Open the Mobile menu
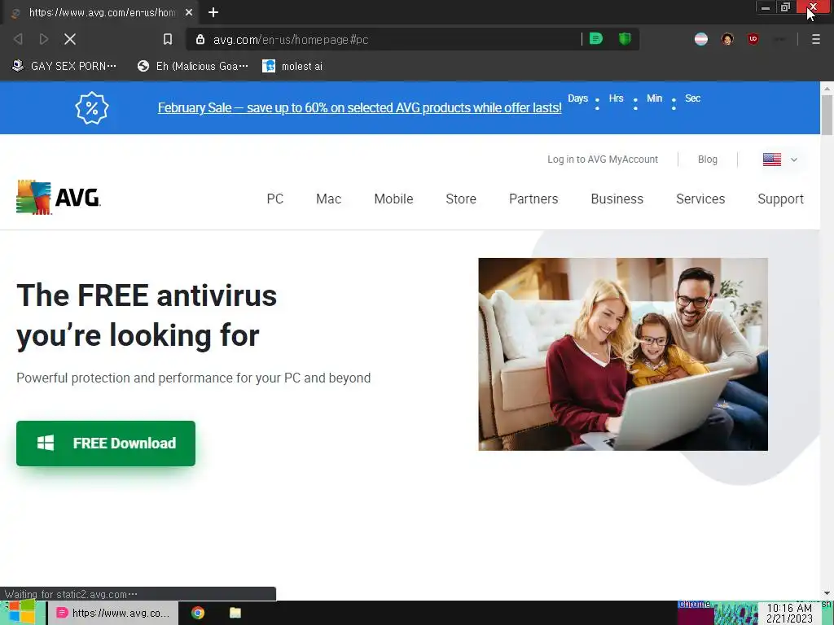The width and height of the screenshot is (834, 625). tap(393, 199)
